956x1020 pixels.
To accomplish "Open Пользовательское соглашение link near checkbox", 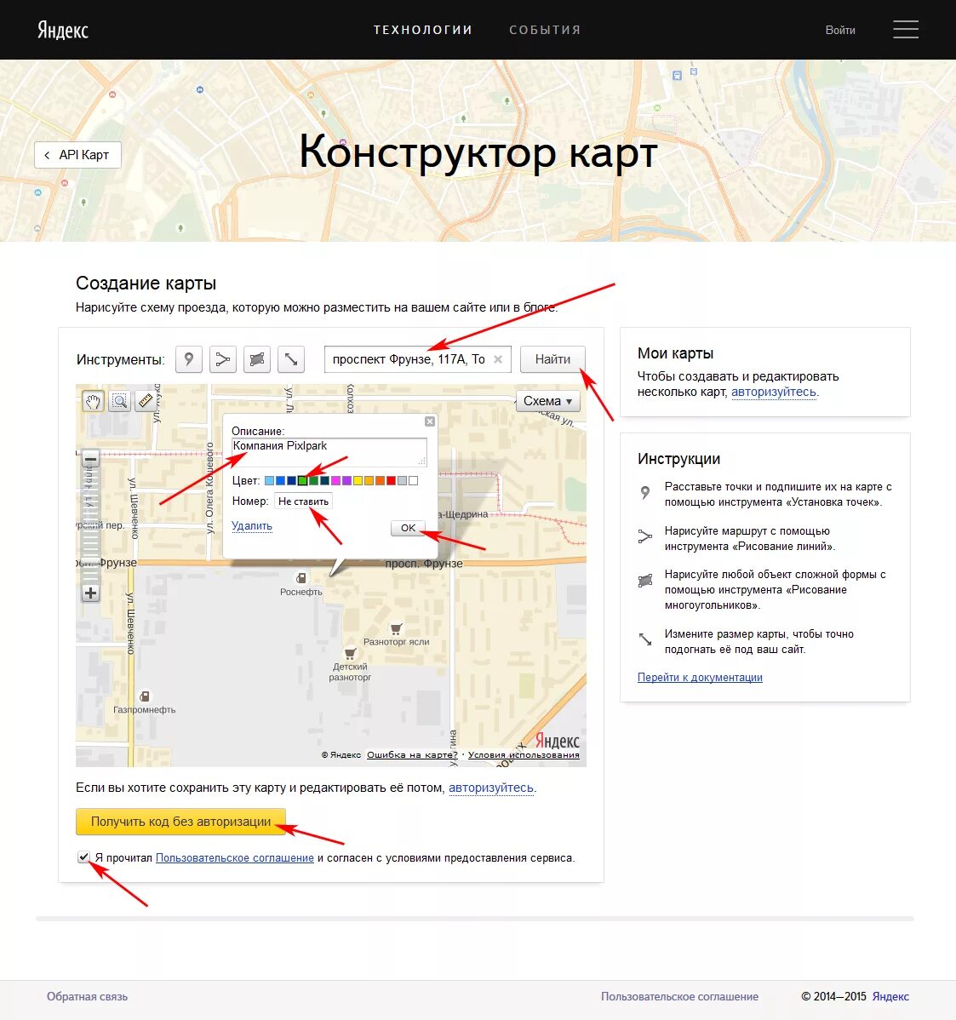I will (x=235, y=858).
